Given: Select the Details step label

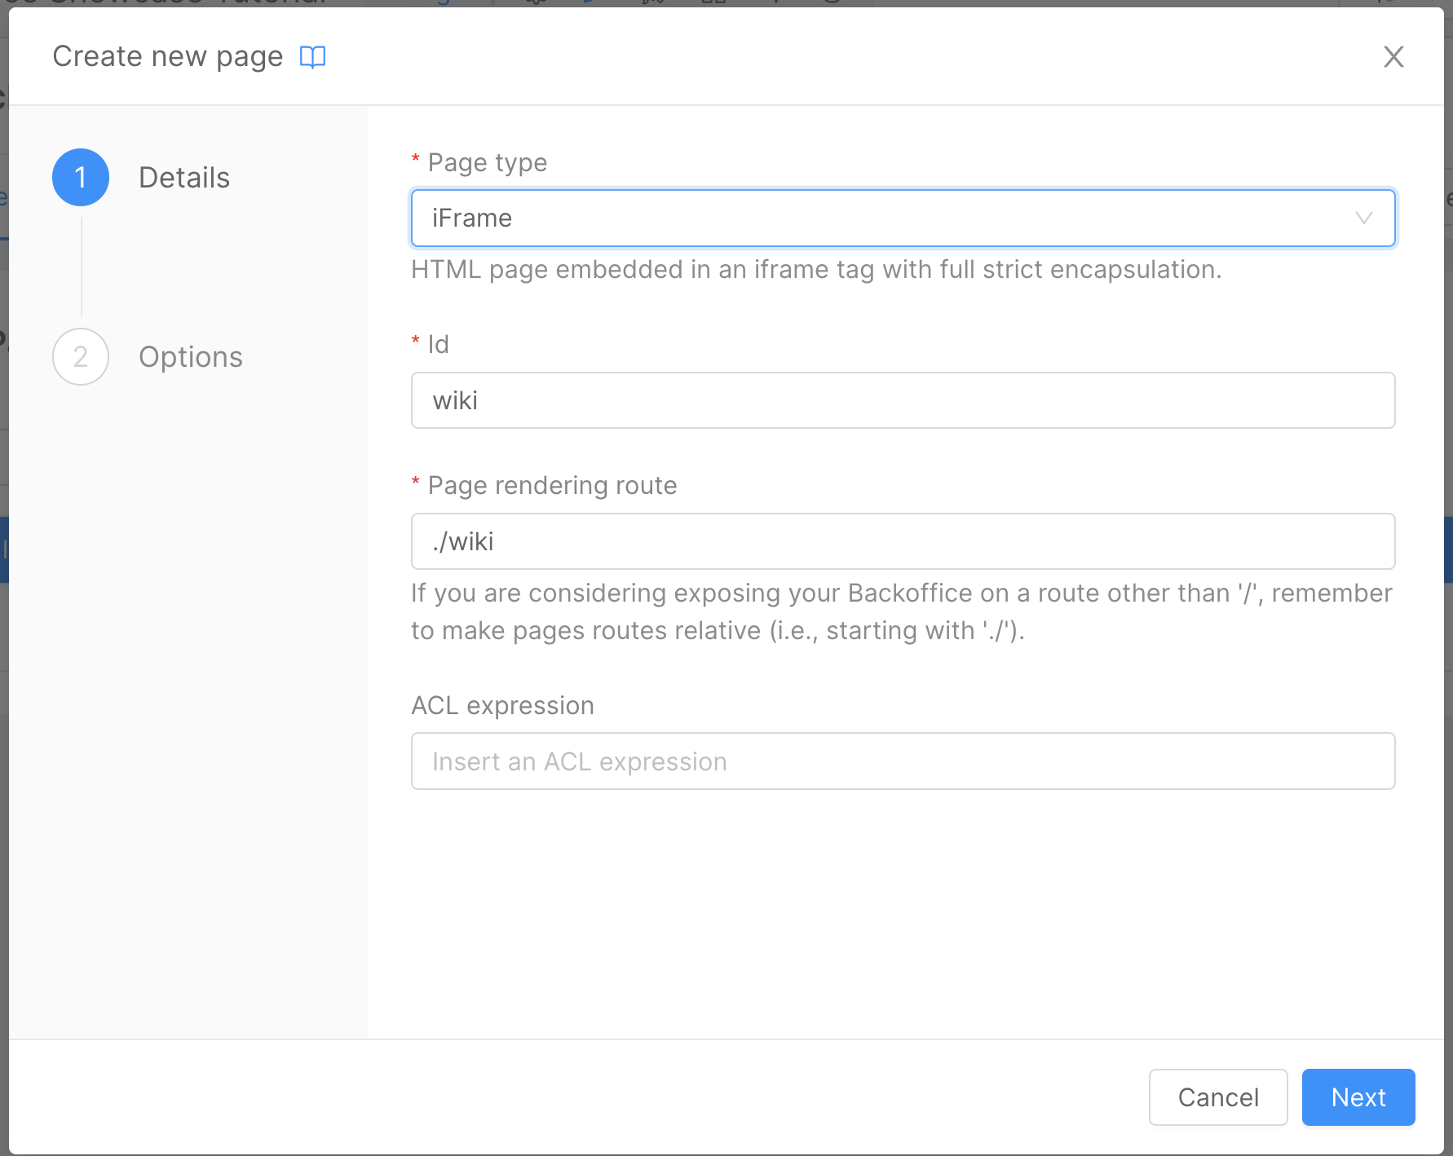Looking at the screenshot, I should click(184, 177).
